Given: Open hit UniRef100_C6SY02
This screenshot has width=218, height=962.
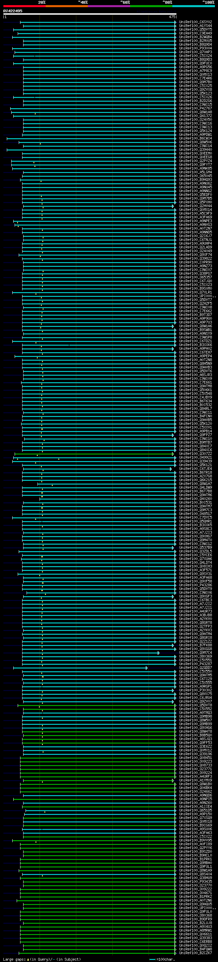Looking at the screenshot, I should coord(196,22).
